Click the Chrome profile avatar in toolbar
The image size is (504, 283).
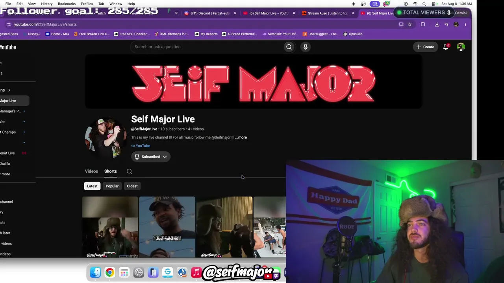tap(456, 24)
